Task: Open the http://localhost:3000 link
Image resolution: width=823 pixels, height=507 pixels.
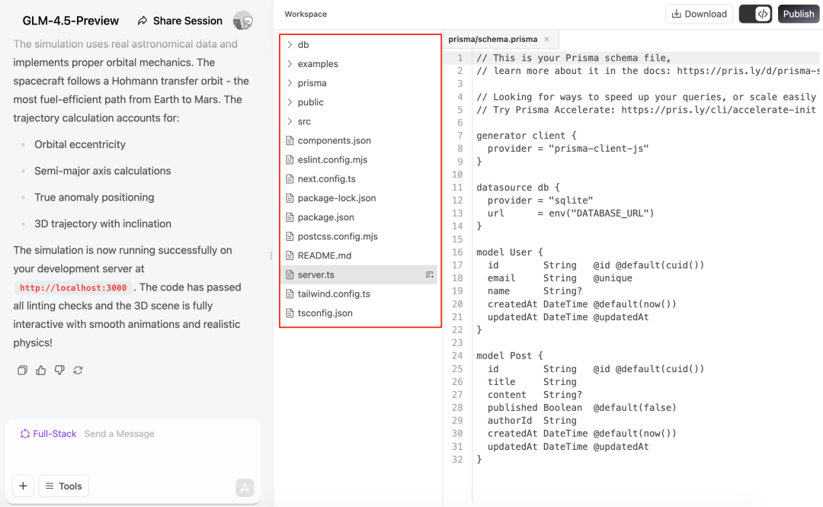Action: [73, 288]
